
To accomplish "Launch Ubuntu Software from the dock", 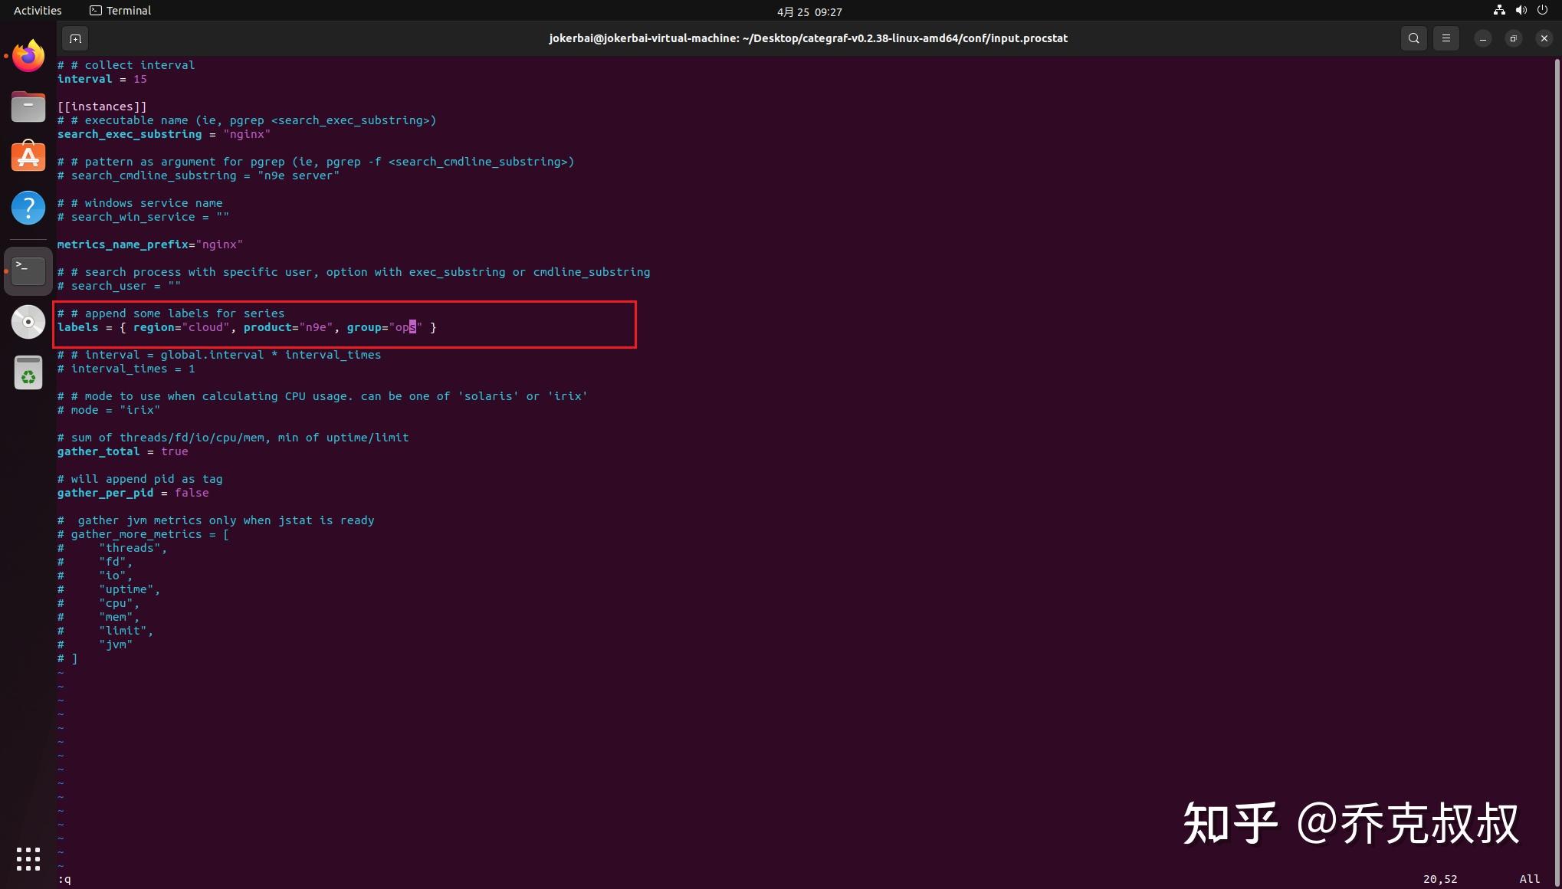I will coord(28,157).
